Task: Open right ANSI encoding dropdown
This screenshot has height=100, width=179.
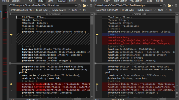Action: 162,10
